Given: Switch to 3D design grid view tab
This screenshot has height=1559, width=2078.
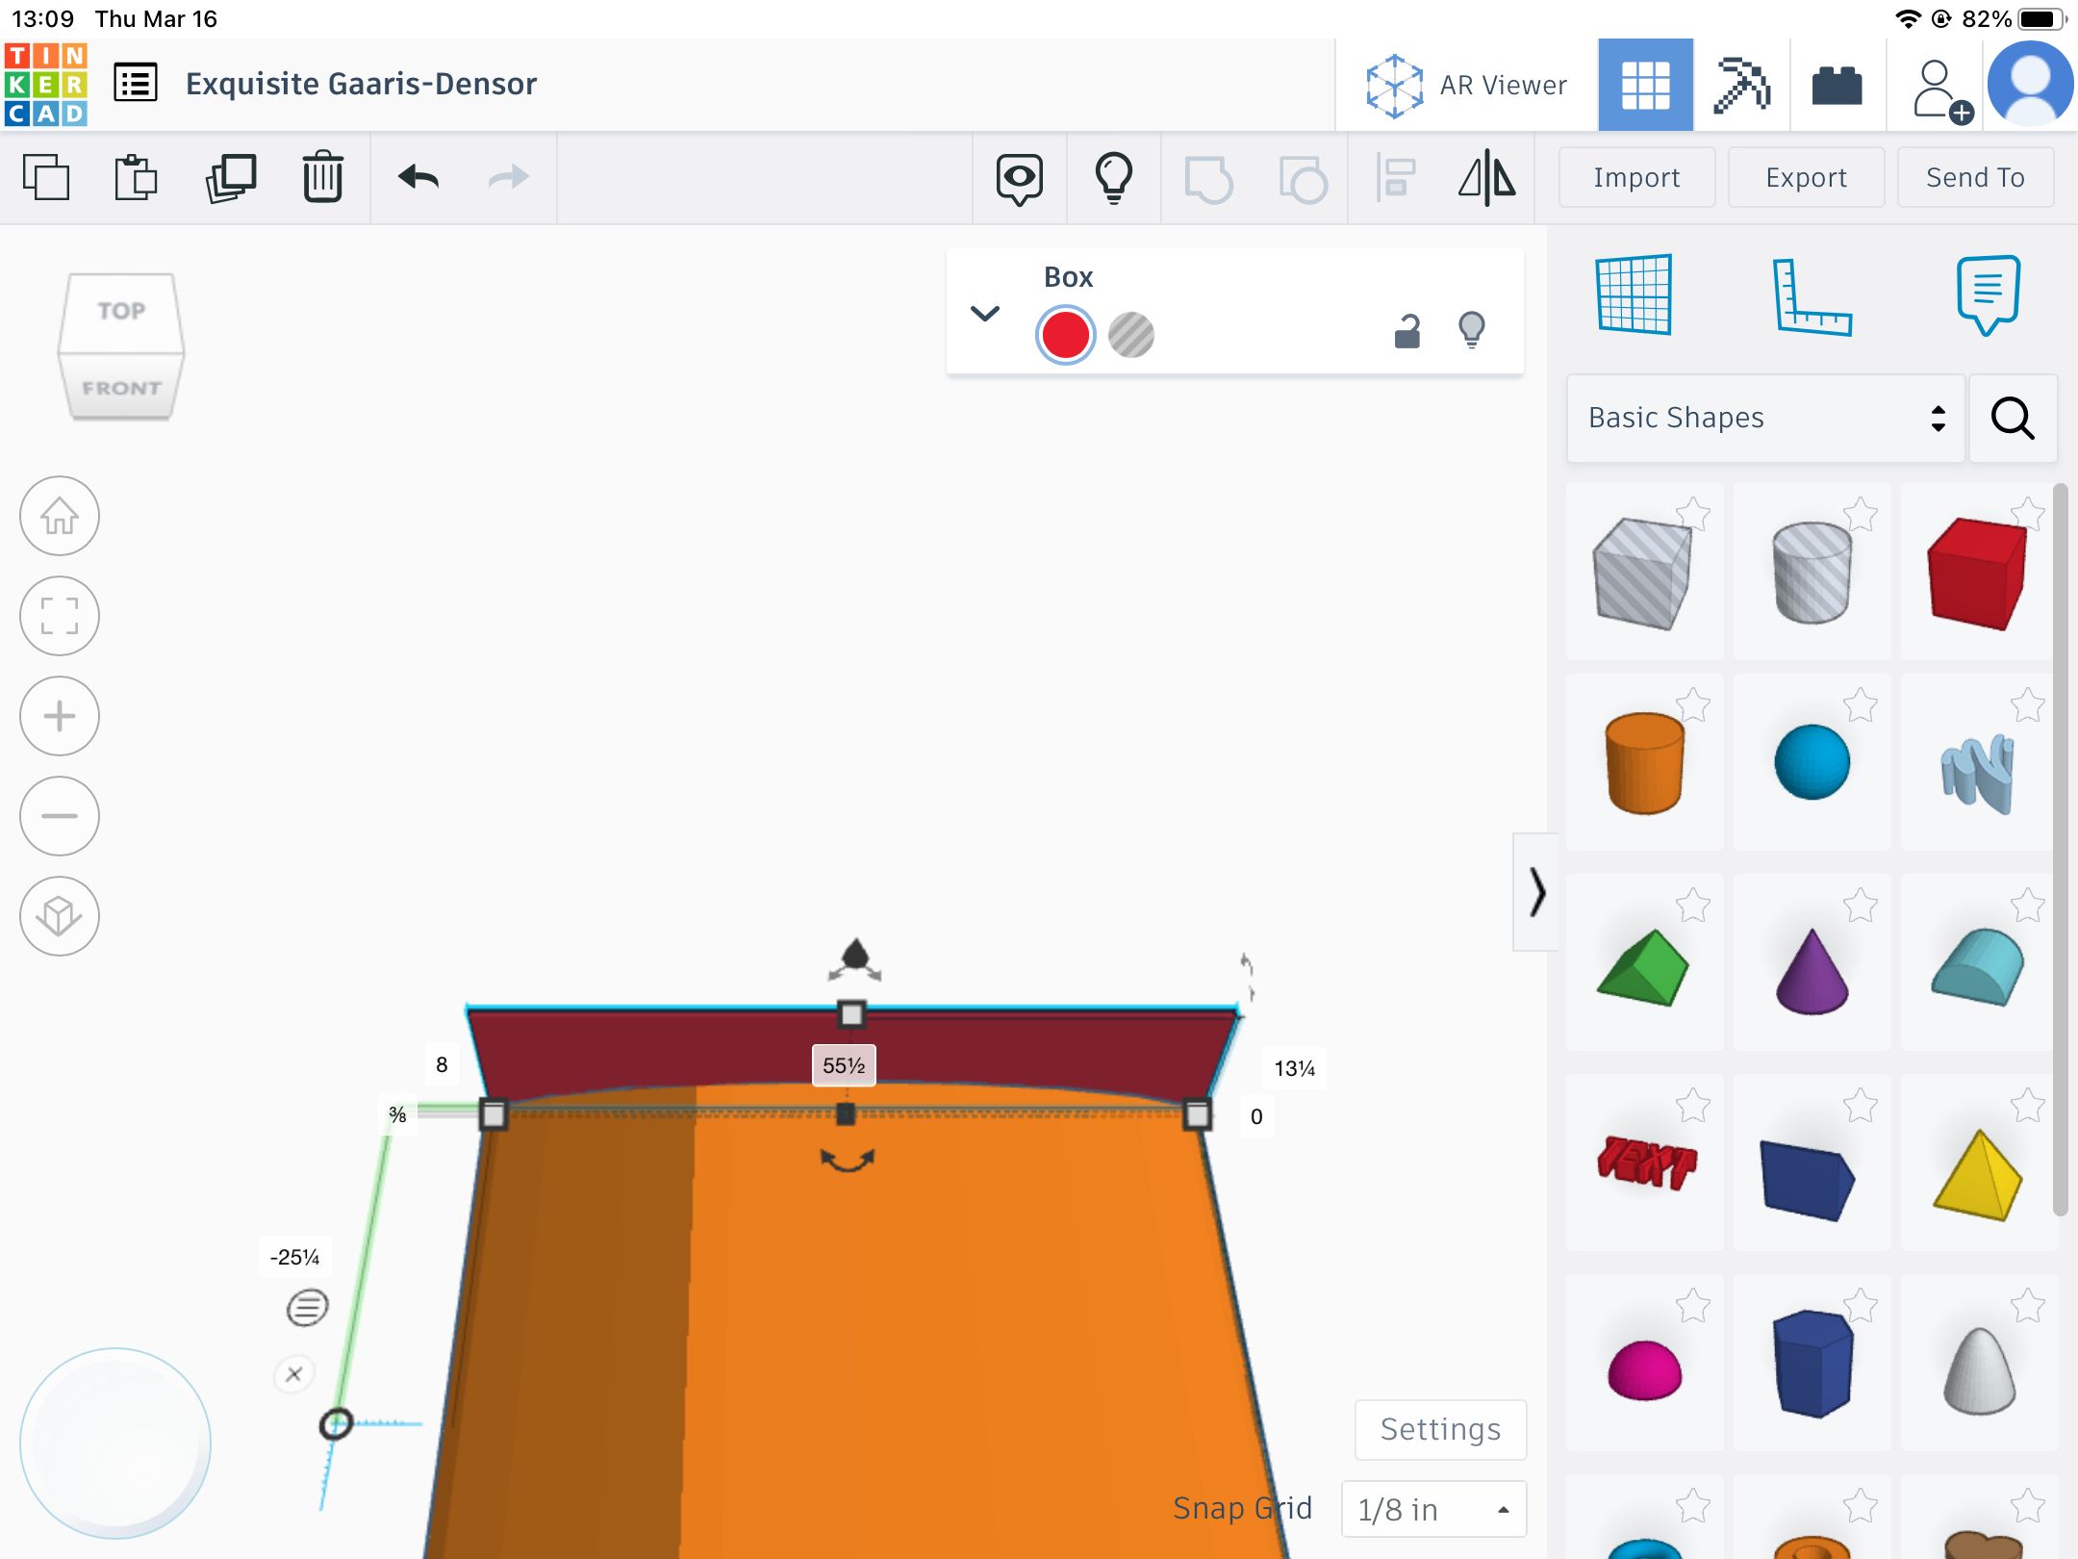Looking at the screenshot, I should click(1645, 86).
